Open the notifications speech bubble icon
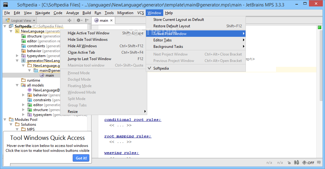The width and height of the screenshot is (325, 169). 319,162
